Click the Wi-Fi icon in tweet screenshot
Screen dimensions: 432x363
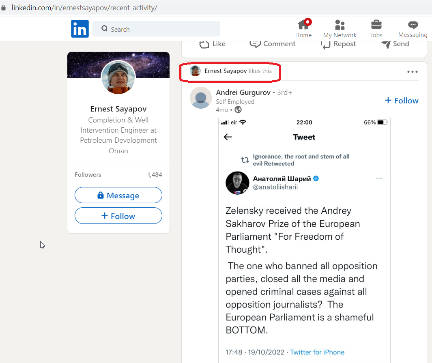243,122
